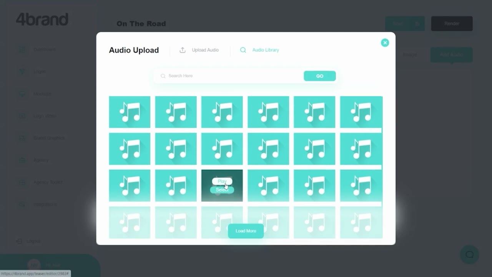Click Logout in the sidebar
492x277 pixels.
click(28, 241)
